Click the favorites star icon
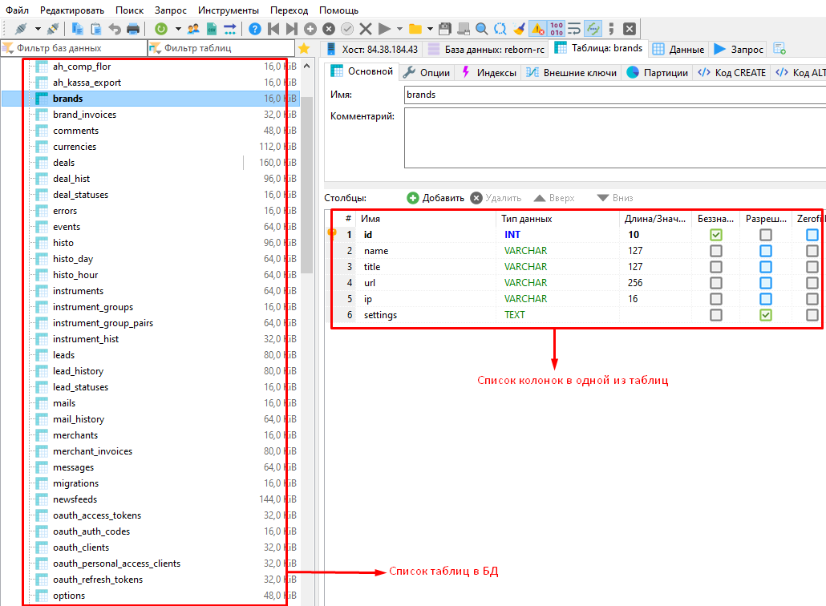Image resolution: width=826 pixels, height=606 pixels. [304, 48]
